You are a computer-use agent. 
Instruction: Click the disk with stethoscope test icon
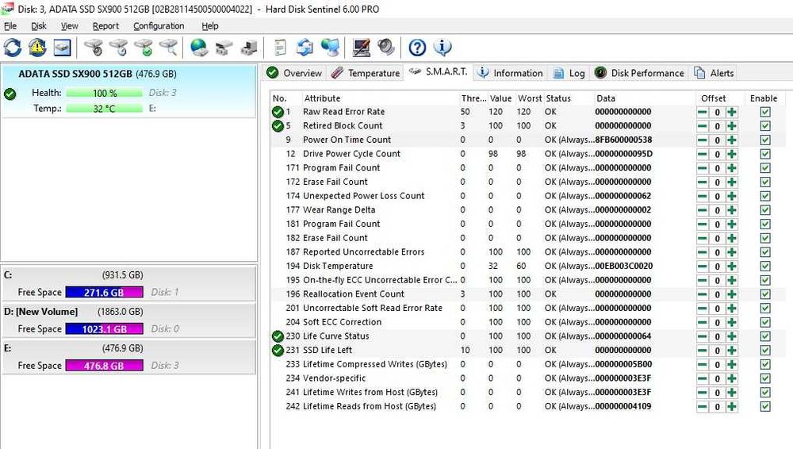pos(94,48)
